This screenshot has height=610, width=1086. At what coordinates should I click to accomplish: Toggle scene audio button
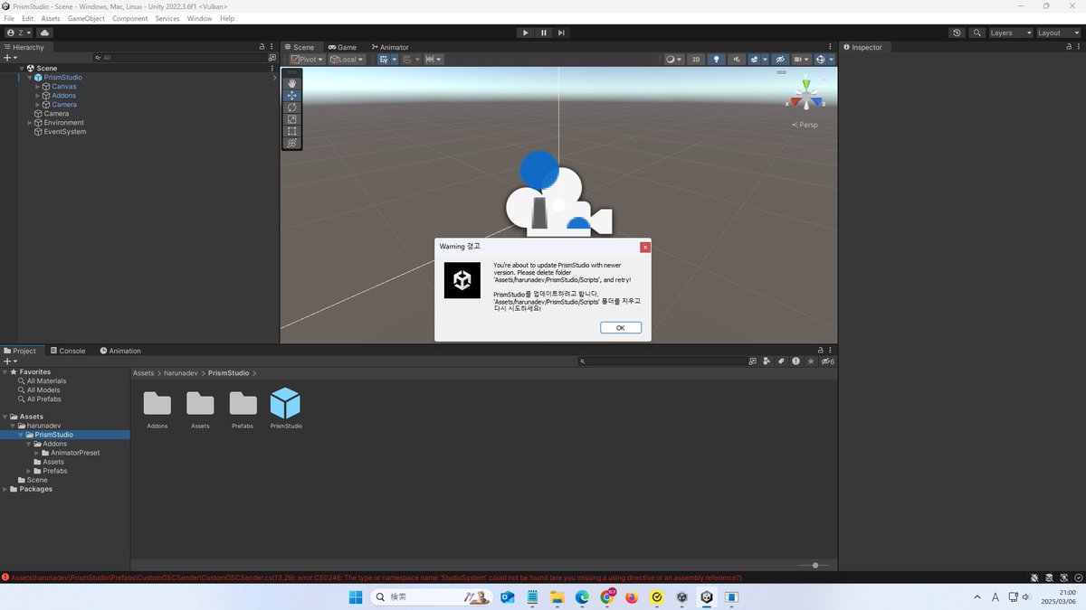(x=737, y=59)
